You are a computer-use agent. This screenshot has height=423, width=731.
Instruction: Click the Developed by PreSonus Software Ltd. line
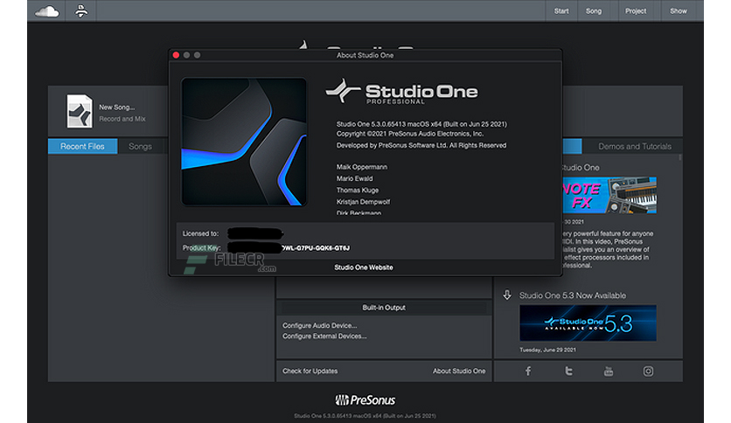point(421,145)
